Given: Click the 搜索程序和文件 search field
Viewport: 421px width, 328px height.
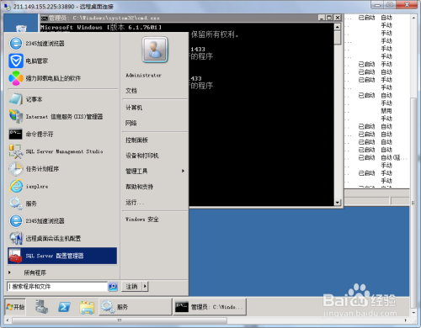Looking at the screenshot, I should 57,287.
